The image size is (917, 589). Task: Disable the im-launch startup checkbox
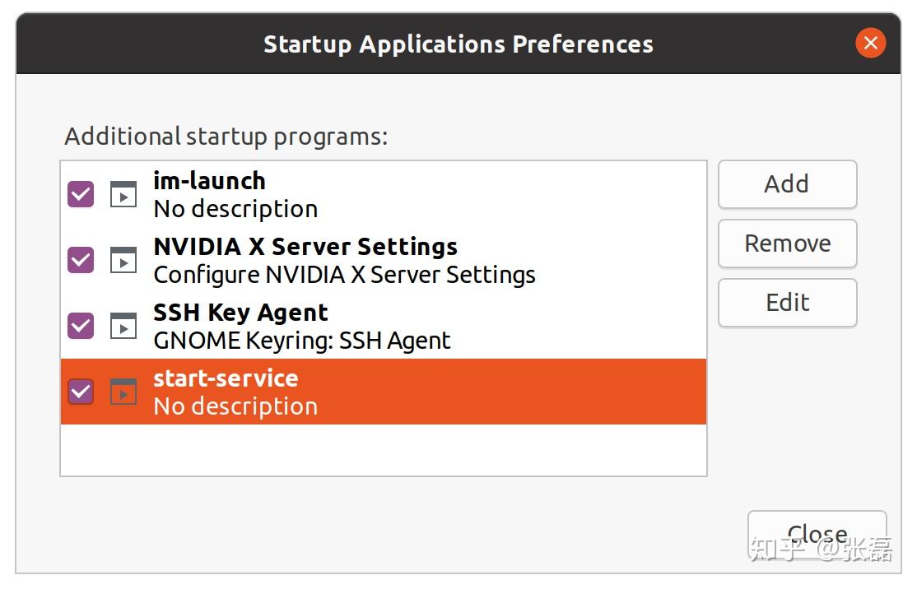(81, 194)
